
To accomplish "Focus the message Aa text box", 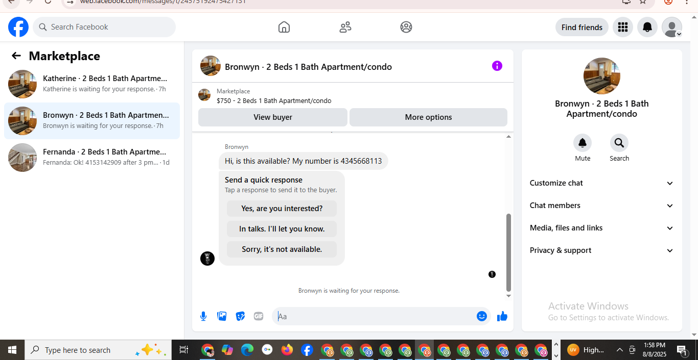I will [375, 316].
